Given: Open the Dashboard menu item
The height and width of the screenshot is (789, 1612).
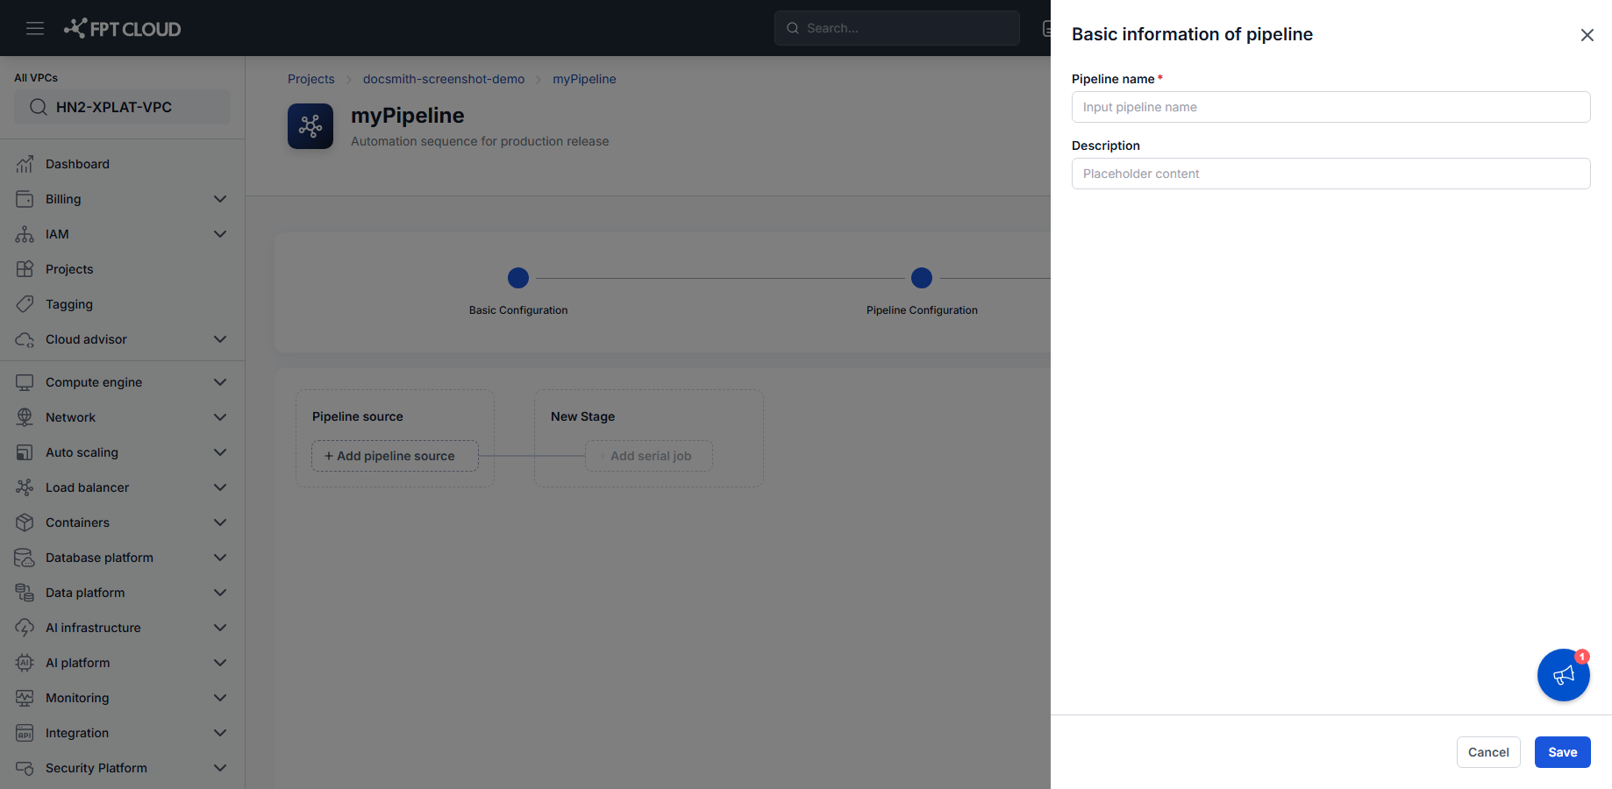Looking at the screenshot, I should pos(122,164).
